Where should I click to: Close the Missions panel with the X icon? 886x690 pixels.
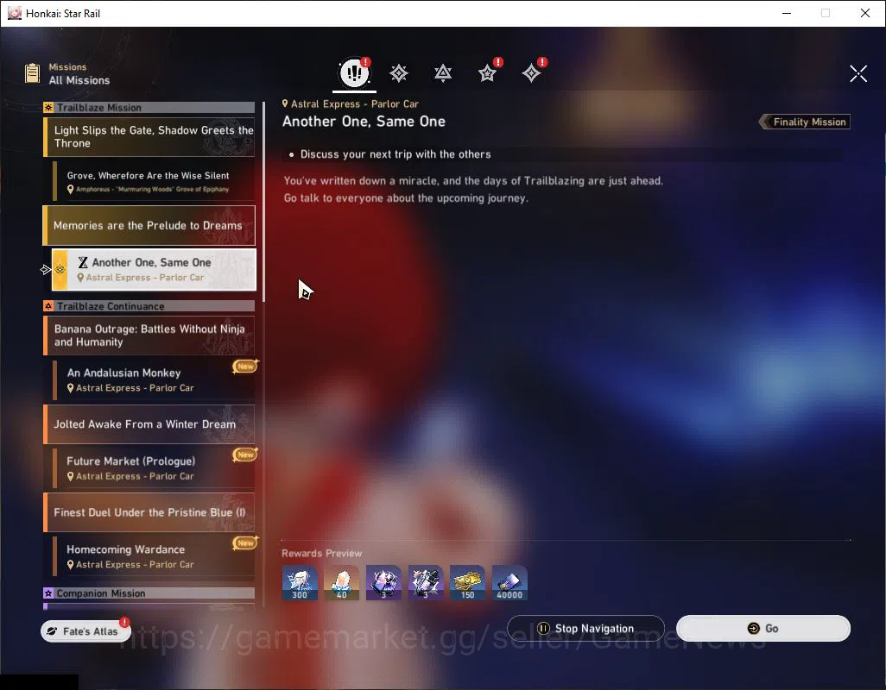pyautogui.click(x=858, y=73)
